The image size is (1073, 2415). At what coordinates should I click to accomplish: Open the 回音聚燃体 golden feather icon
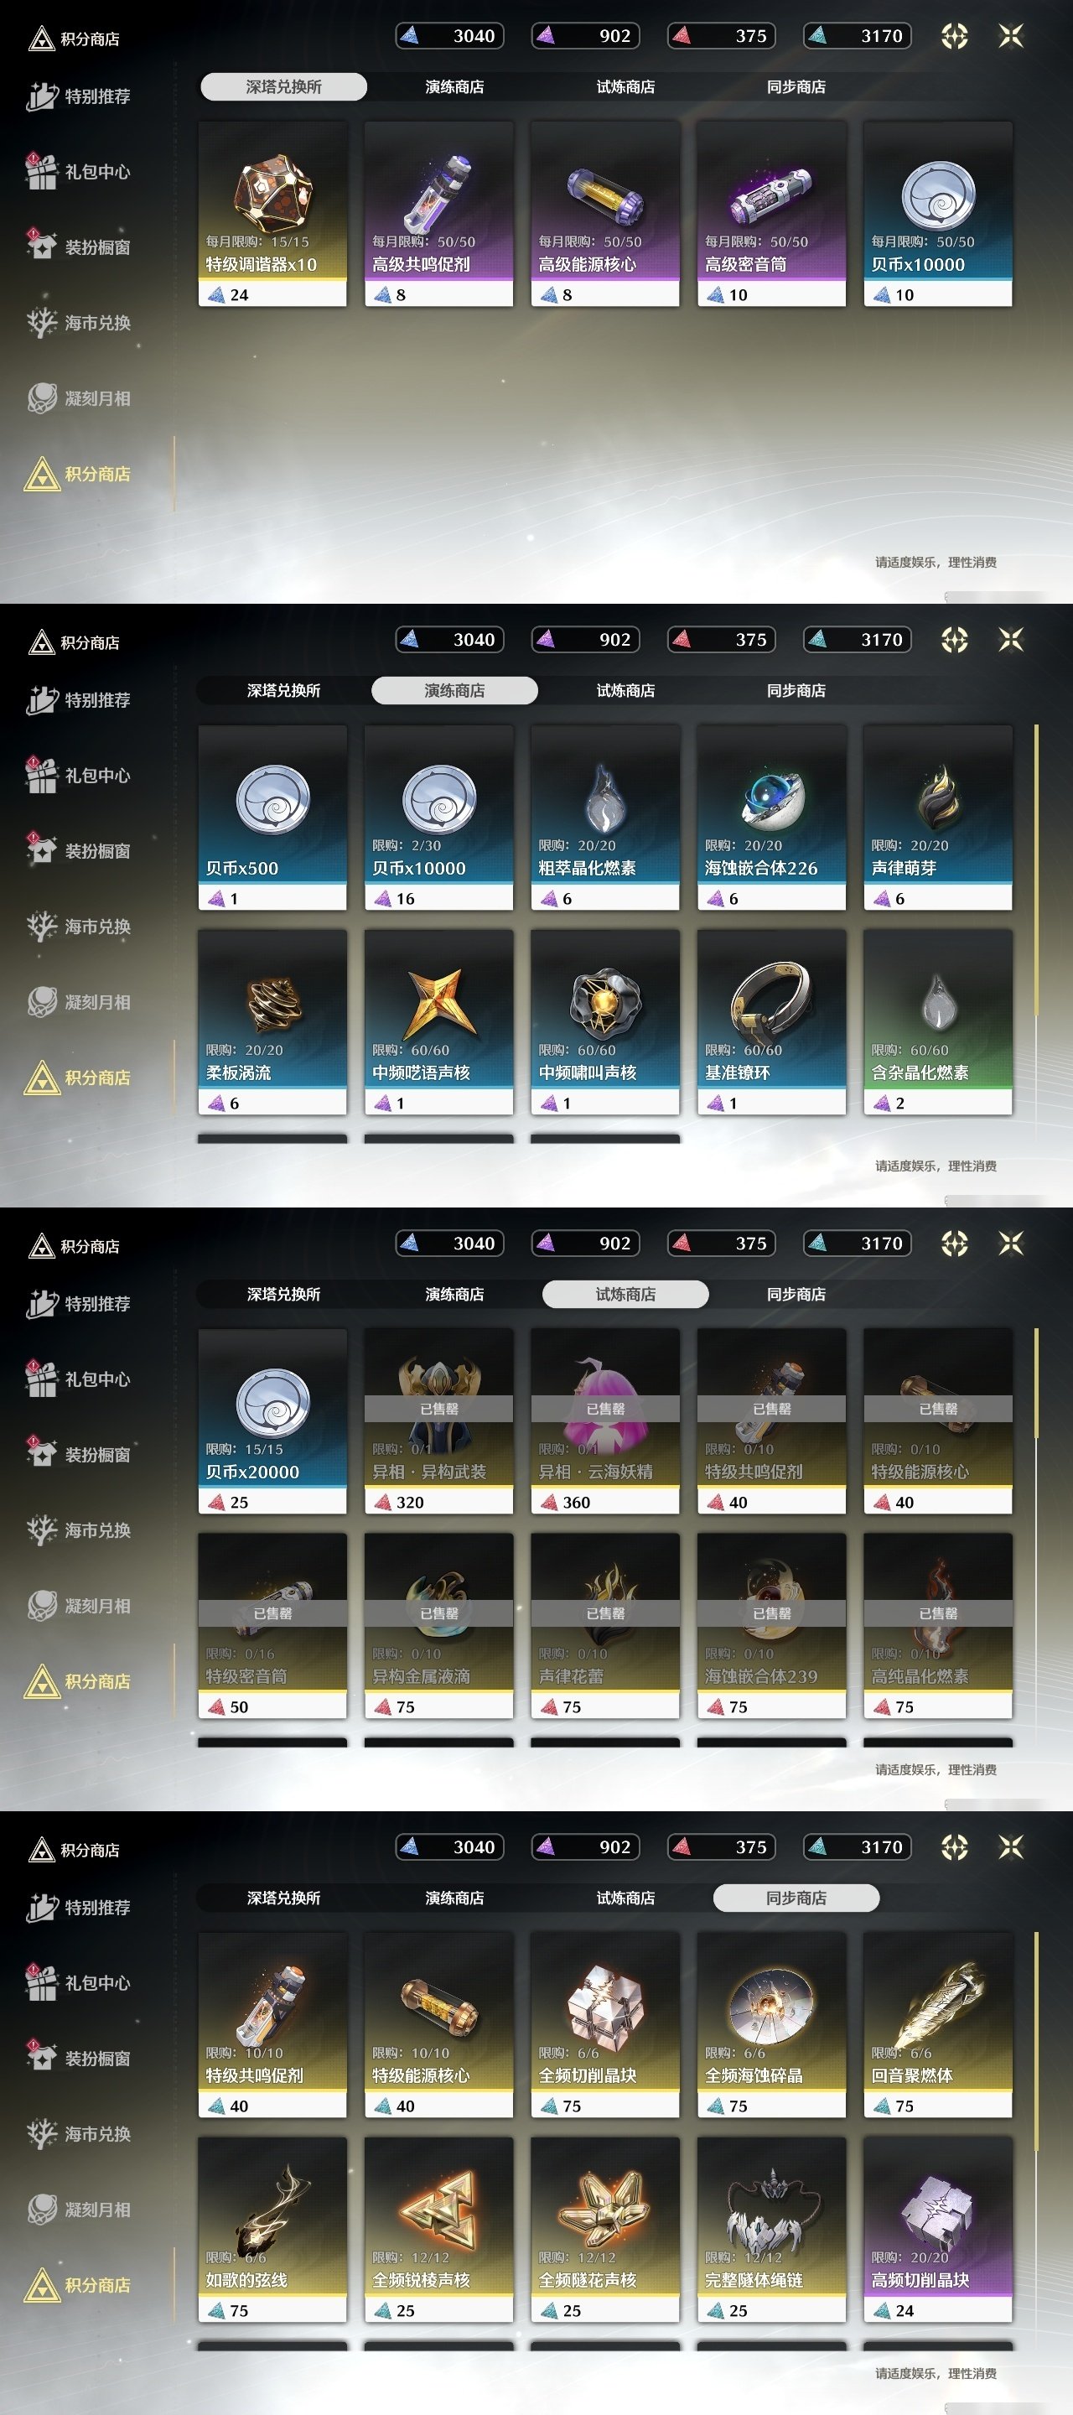937,2005
